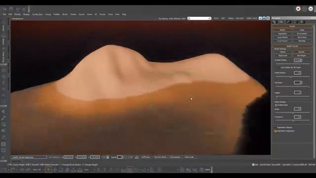Click the redo arrow icon in bottom toolbar
316x178 pixels.
coord(13,170)
